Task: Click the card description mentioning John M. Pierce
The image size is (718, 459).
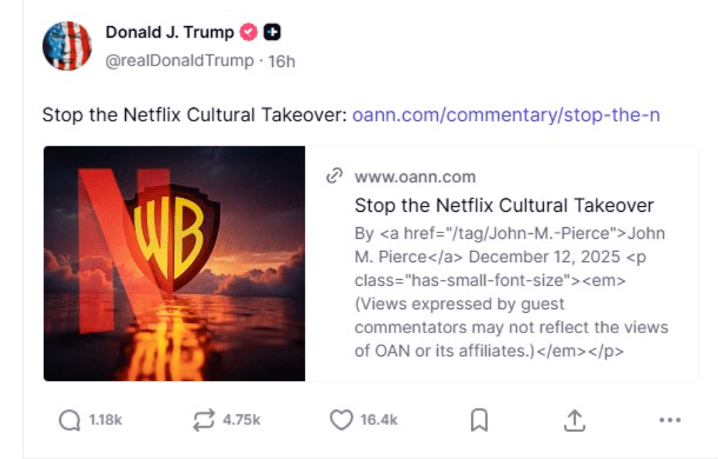Action: coord(511,292)
